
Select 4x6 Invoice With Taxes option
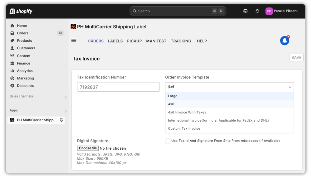230,112
